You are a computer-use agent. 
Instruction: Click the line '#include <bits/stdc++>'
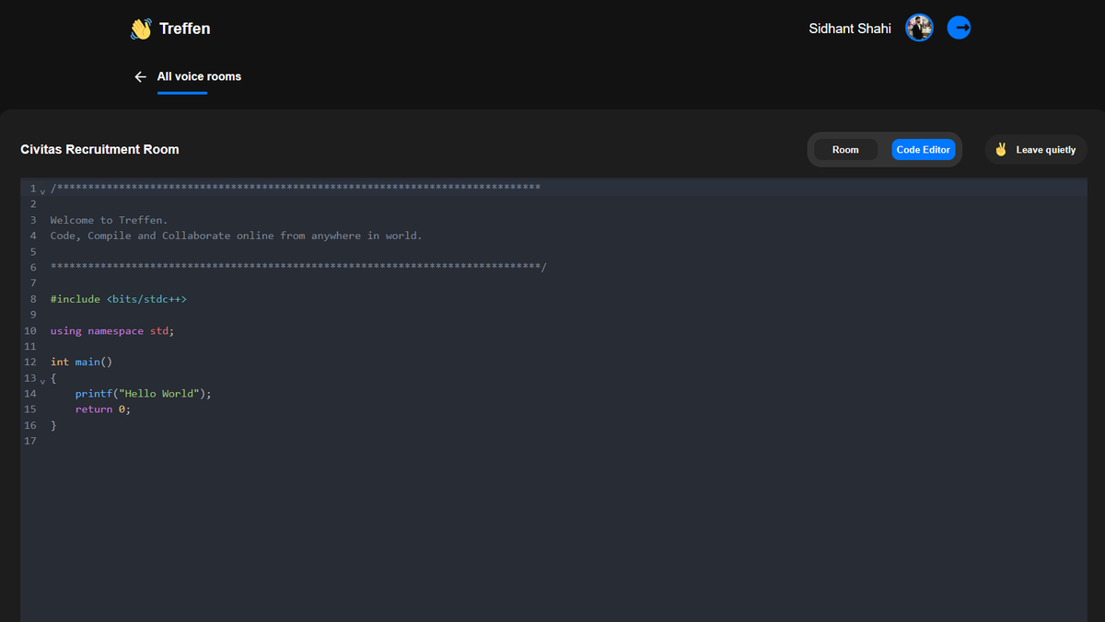click(x=119, y=299)
